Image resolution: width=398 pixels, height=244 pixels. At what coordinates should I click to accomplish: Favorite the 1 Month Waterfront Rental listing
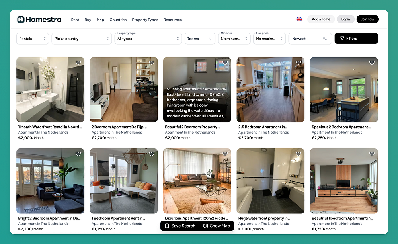pyautogui.click(x=78, y=63)
